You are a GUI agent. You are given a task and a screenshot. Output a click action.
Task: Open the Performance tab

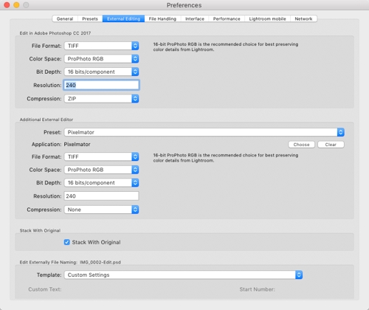pyautogui.click(x=227, y=19)
